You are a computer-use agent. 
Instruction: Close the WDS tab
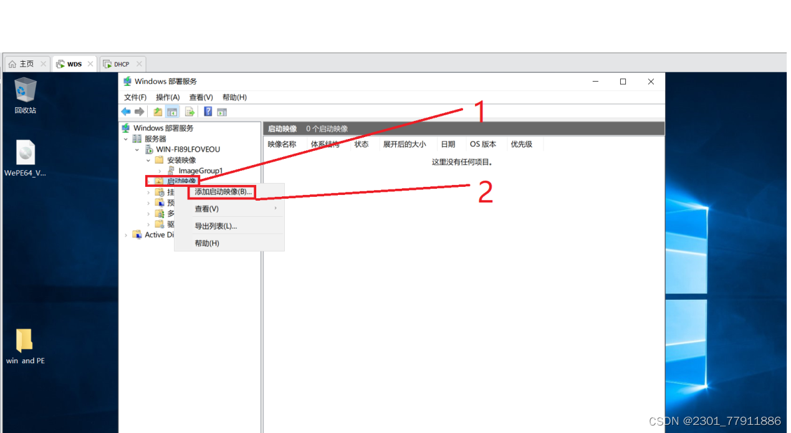point(90,64)
